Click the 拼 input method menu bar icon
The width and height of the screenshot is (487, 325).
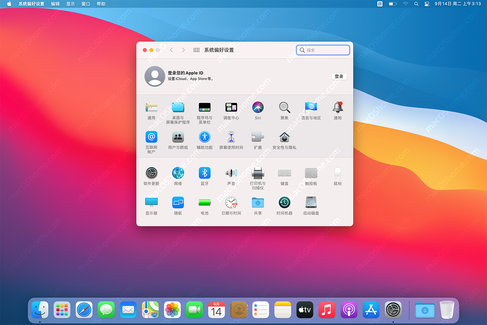(380, 4)
